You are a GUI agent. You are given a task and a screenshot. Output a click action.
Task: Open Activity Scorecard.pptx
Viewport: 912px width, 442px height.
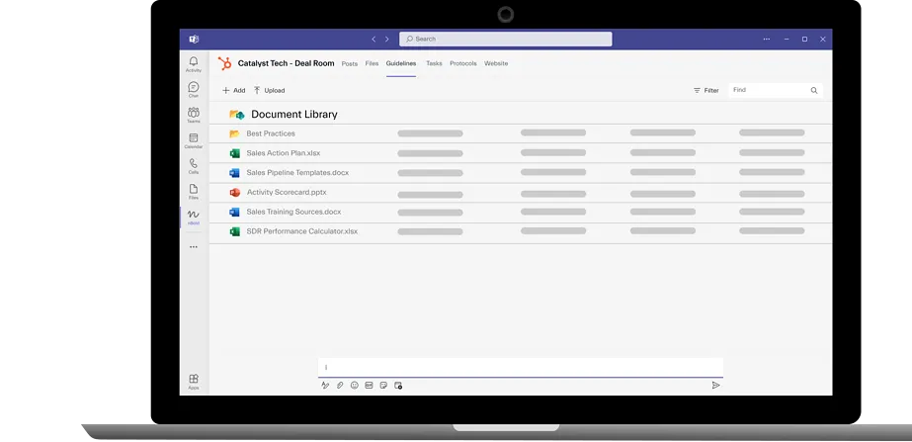[x=287, y=192]
